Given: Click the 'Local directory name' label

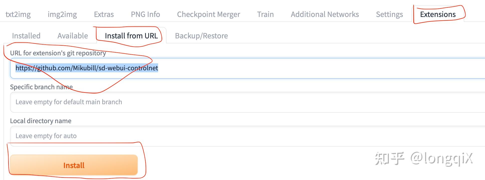Looking at the screenshot, I should point(40,121).
